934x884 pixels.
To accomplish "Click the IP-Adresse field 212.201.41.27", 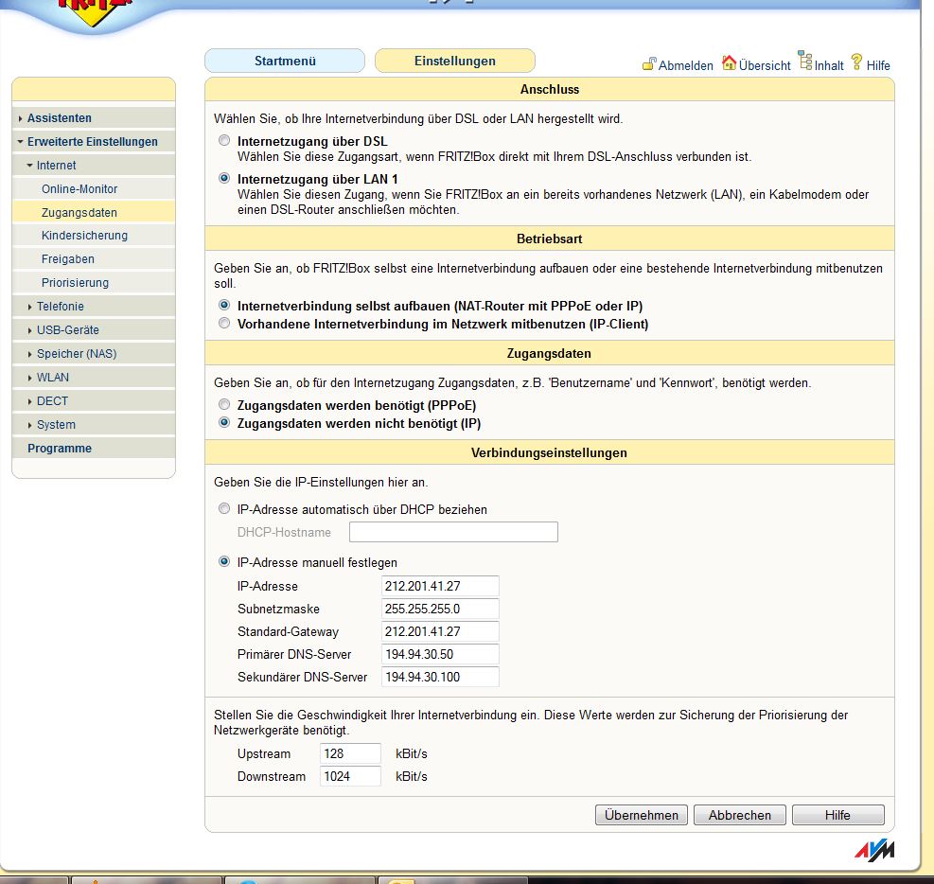I will tap(440, 586).
